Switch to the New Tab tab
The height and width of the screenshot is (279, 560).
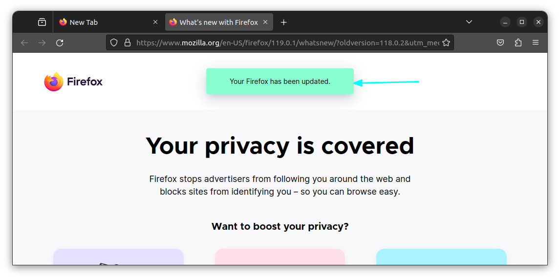tap(98, 22)
